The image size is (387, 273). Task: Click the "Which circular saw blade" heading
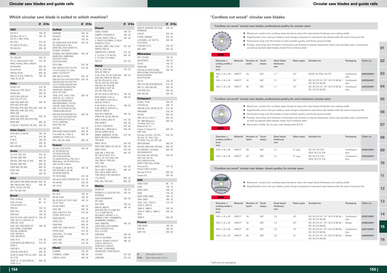(59, 17)
